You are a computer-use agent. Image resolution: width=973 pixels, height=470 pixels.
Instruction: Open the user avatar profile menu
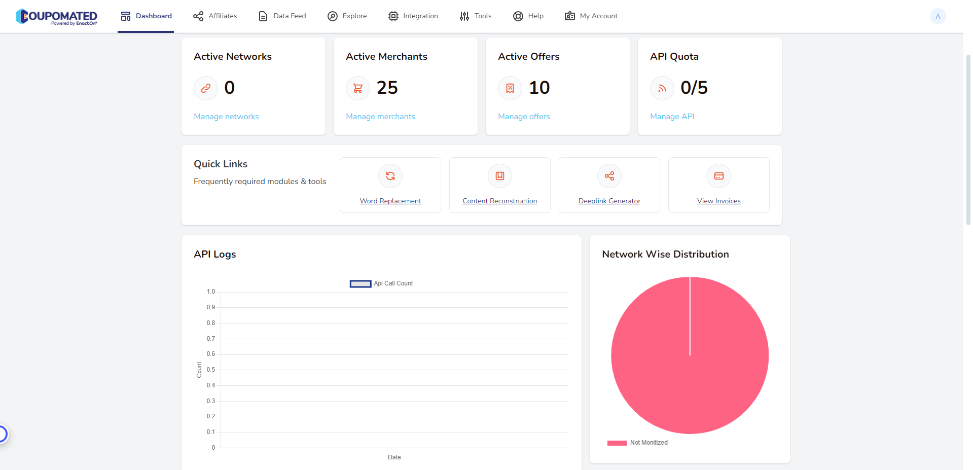938,16
